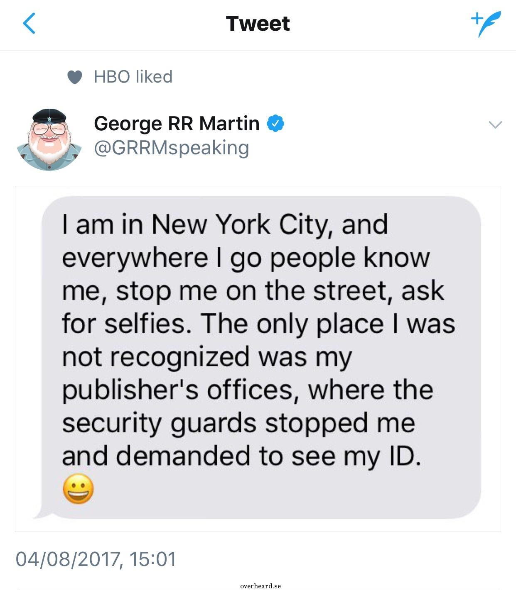Click the plus sign on the quill icon

click(x=477, y=18)
